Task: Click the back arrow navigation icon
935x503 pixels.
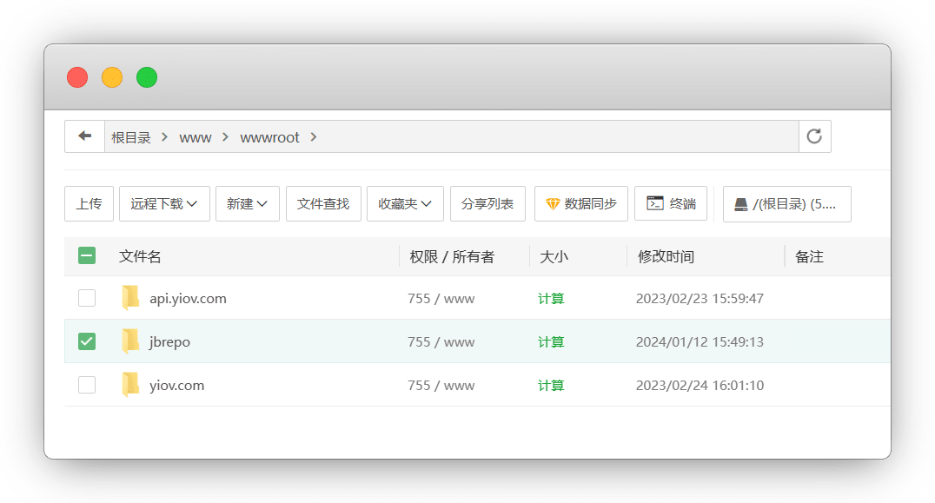Action: (x=84, y=136)
